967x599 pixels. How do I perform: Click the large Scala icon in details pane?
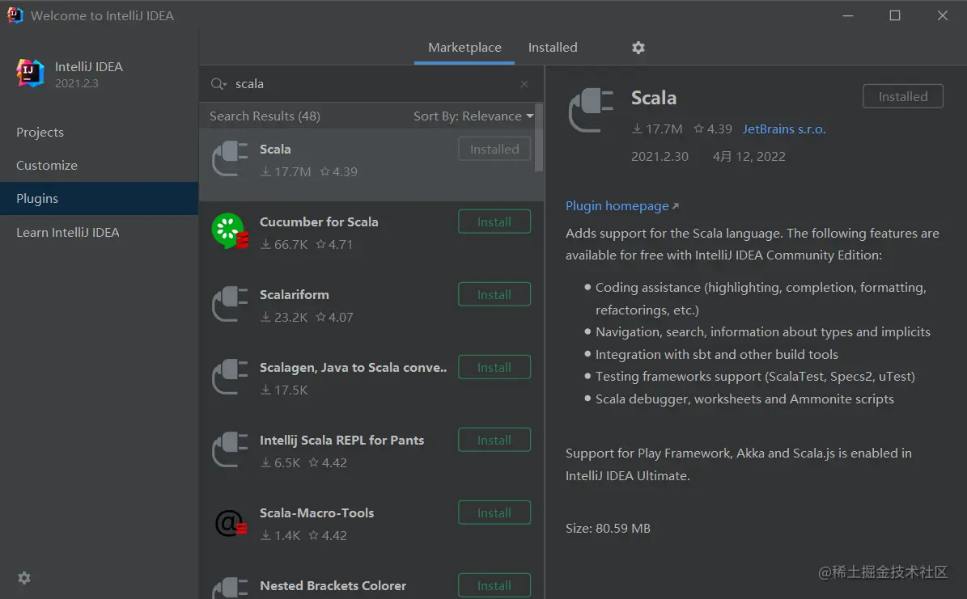(591, 110)
